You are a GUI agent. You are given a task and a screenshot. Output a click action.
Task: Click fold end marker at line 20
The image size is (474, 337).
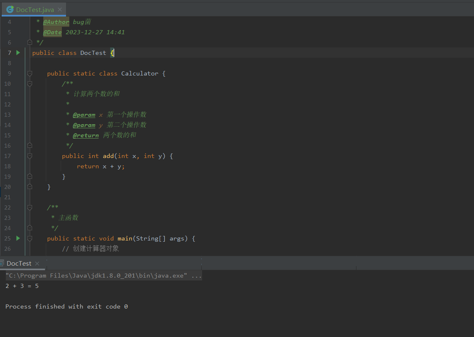[30, 186]
